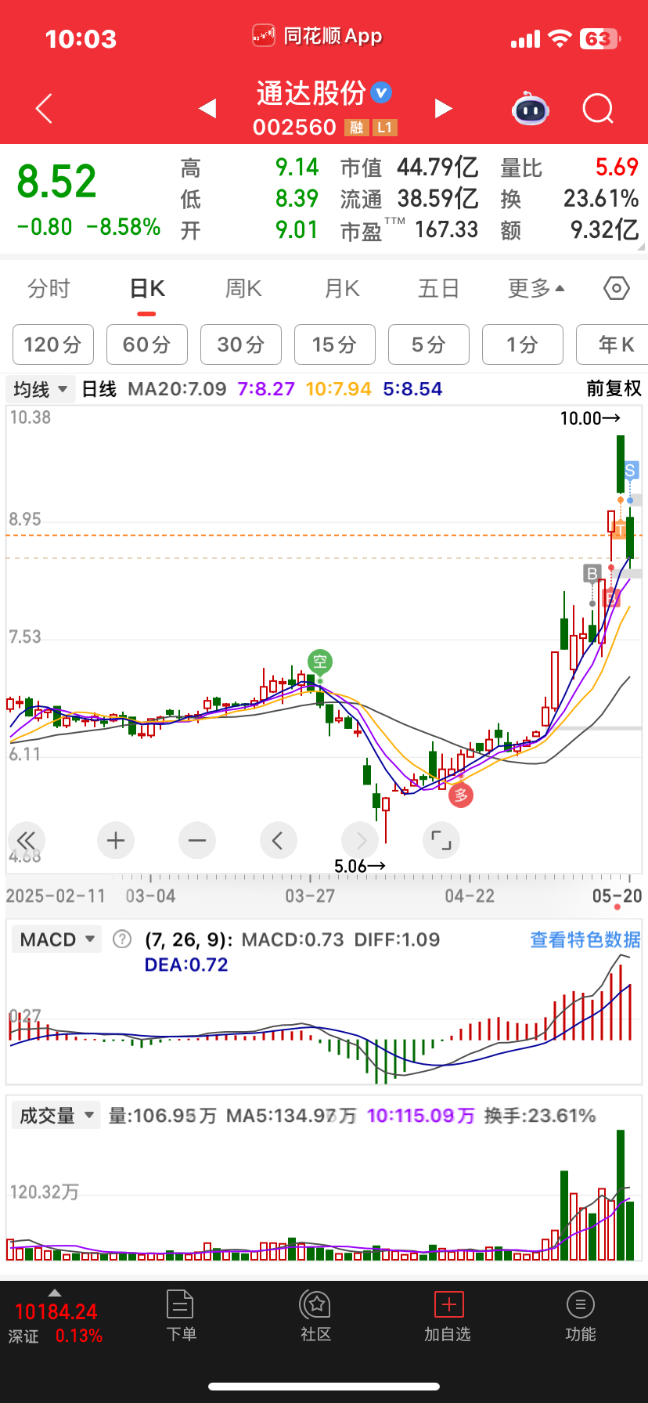Switch to the 五日 tab
648x1403 pixels.
click(x=438, y=289)
